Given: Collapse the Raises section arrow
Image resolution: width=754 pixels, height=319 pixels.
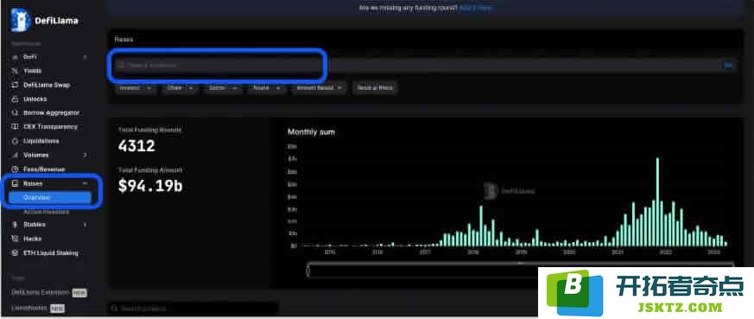Looking at the screenshot, I should coord(86,184).
